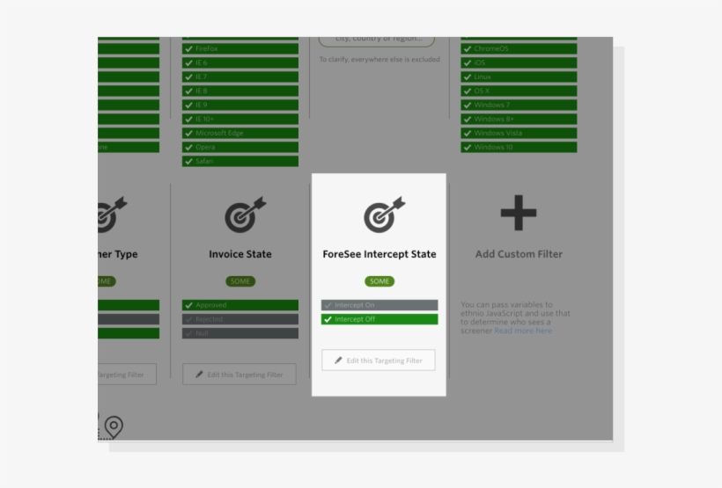This screenshot has height=488, width=722.
Task: Toggle the Intercept On option
Action: [379, 305]
